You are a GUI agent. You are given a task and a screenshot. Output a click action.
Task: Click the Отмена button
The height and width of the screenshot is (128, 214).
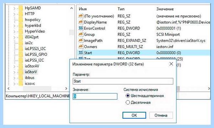[161, 115]
